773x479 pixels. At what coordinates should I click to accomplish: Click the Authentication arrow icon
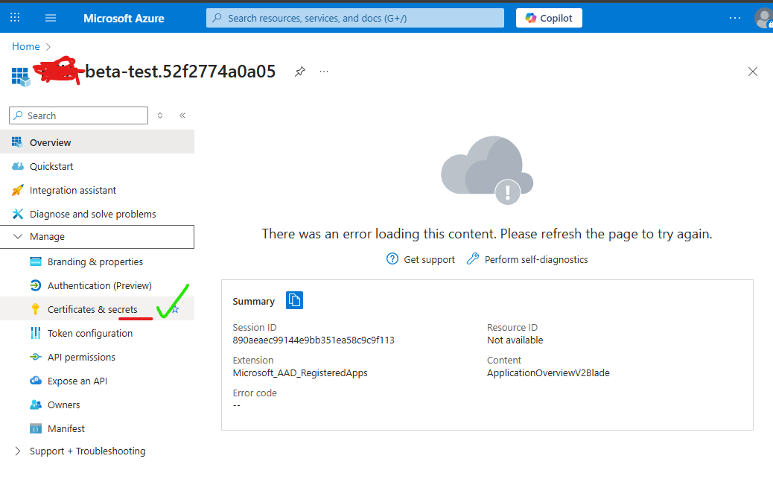click(36, 285)
